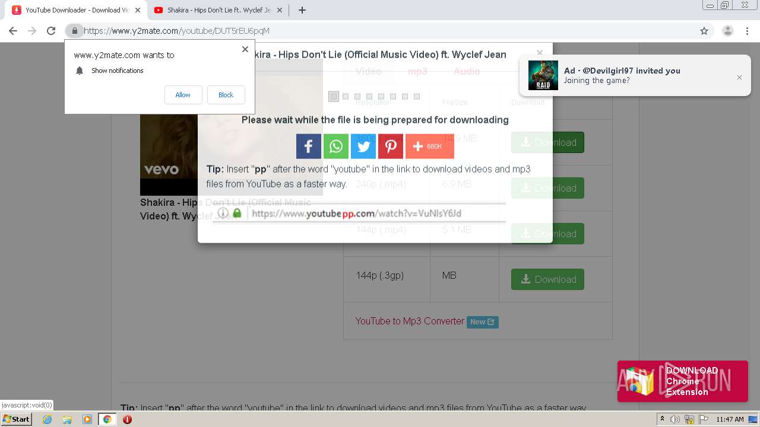
Task: Download the 144p .mp4 file
Action: (547, 234)
